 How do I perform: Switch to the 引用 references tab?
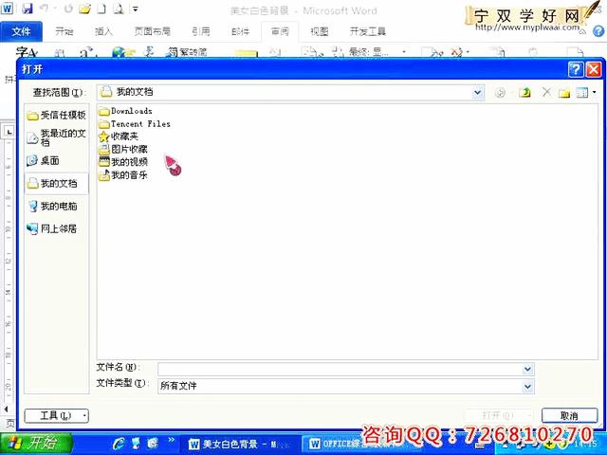[x=201, y=31]
